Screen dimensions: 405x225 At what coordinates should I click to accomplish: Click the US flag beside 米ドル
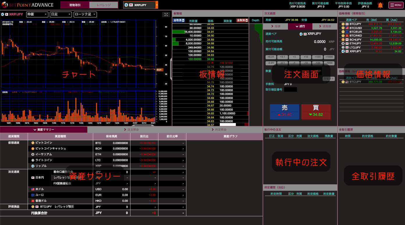pyautogui.click(x=33, y=189)
